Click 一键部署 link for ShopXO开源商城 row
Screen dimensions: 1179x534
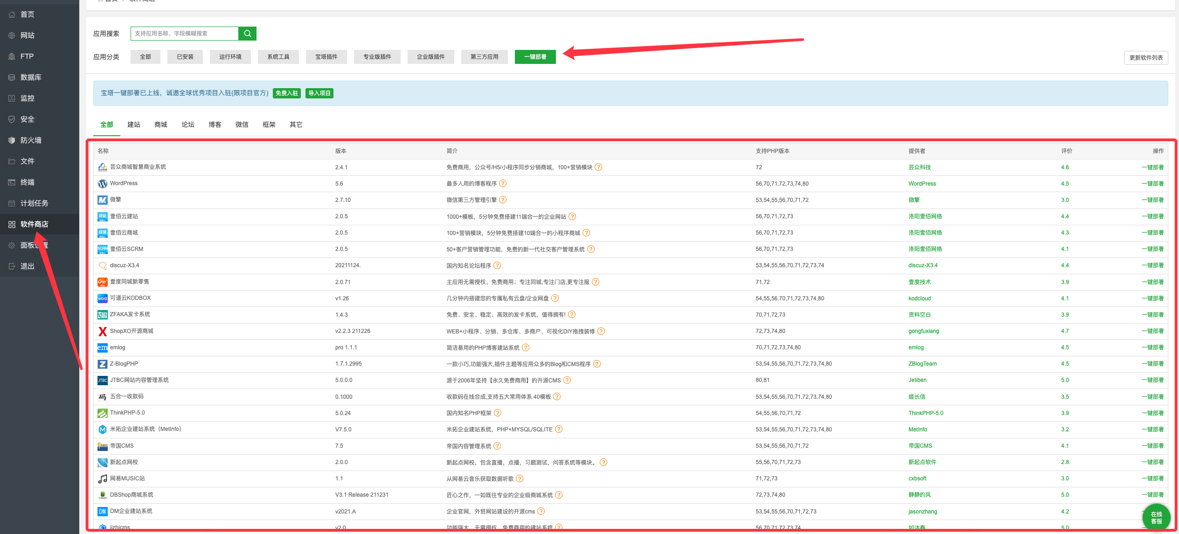coord(1152,331)
